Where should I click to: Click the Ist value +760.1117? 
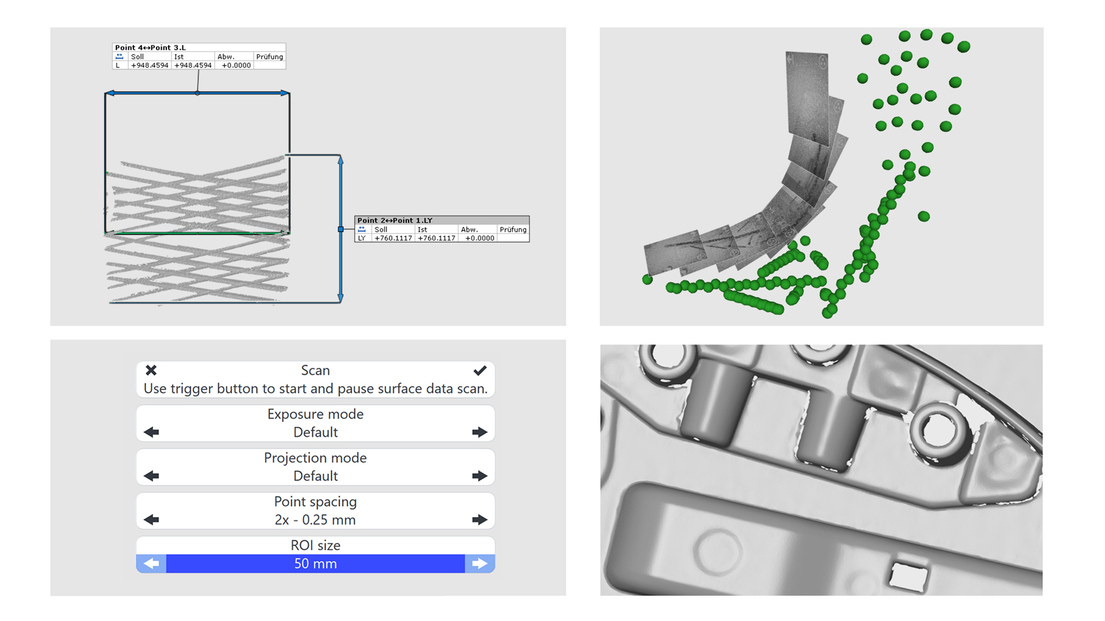click(x=436, y=238)
